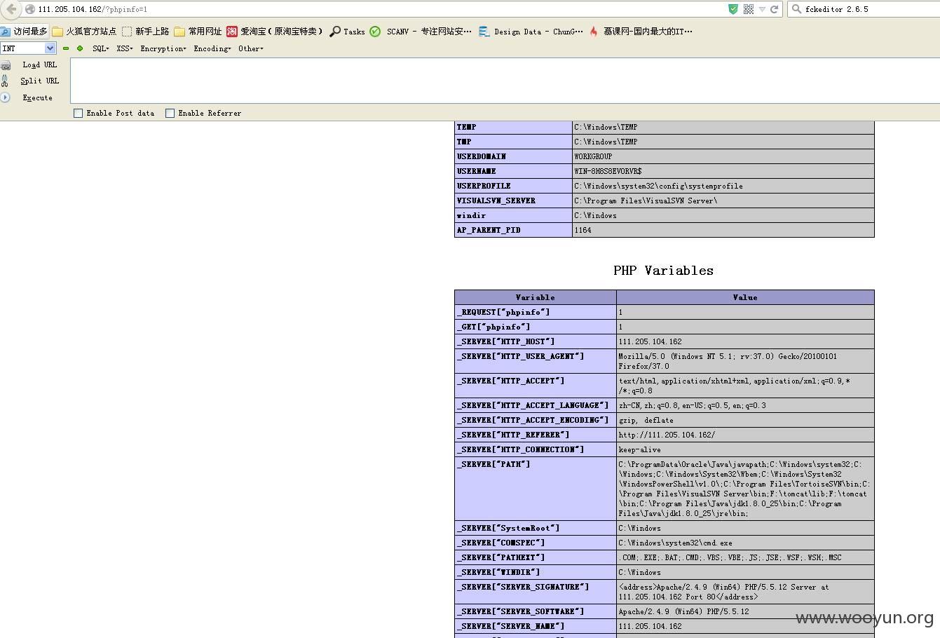Expand the SQL menu
The height and width of the screenshot is (638, 940).
tap(101, 48)
